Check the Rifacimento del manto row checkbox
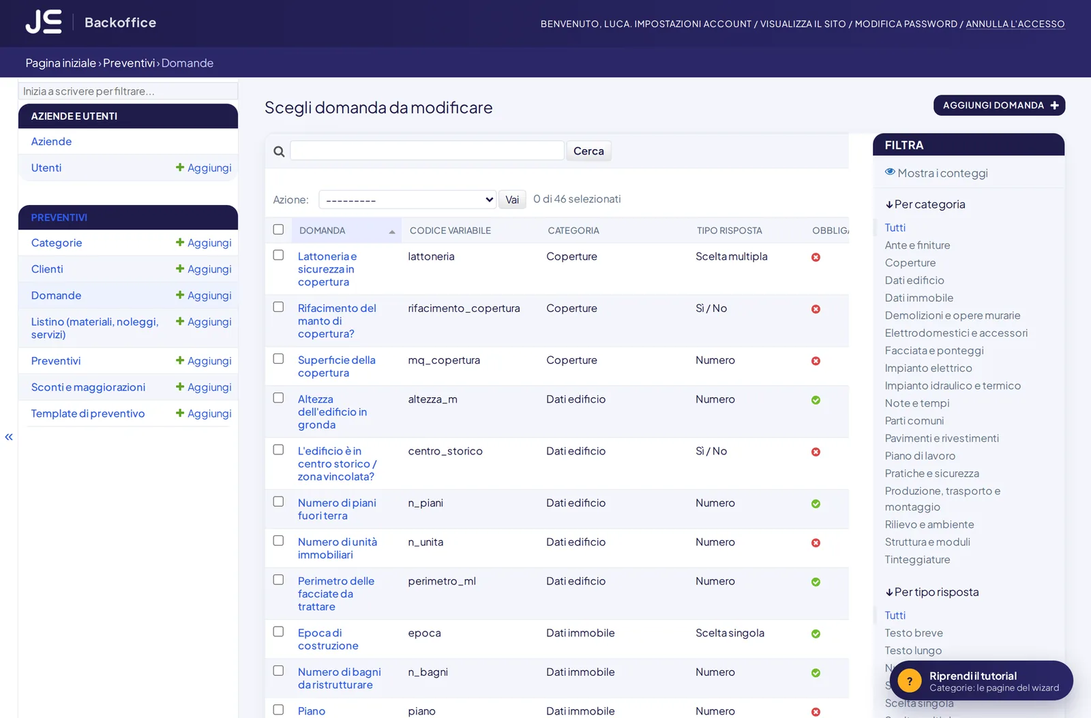This screenshot has width=1091, height=718. [278, 307]
